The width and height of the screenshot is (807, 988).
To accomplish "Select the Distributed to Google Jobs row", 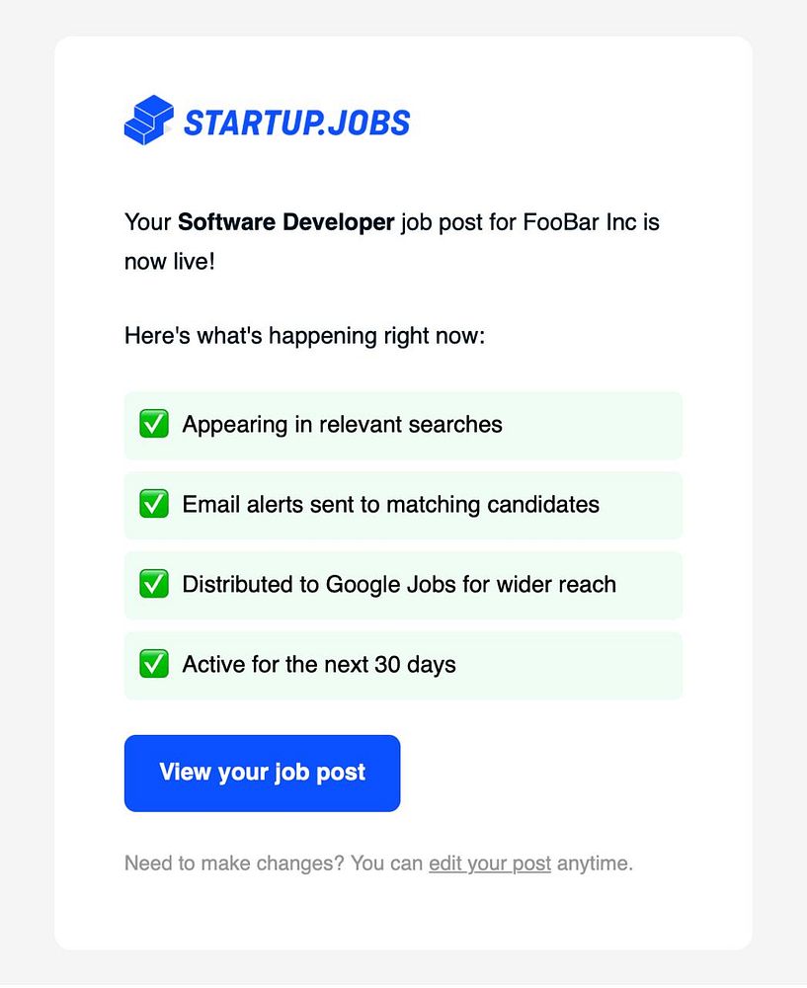I will coord(403,585).
